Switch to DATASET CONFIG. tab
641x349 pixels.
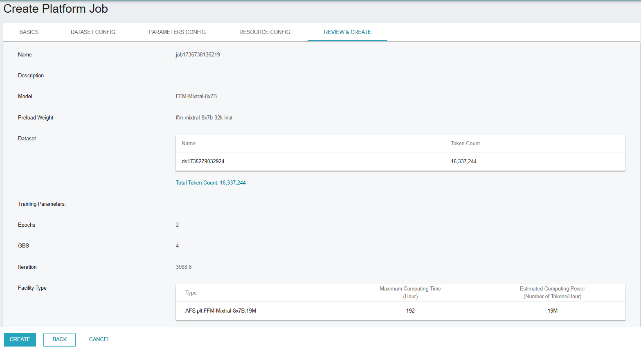pyautogui.click(x=94, y=32)
